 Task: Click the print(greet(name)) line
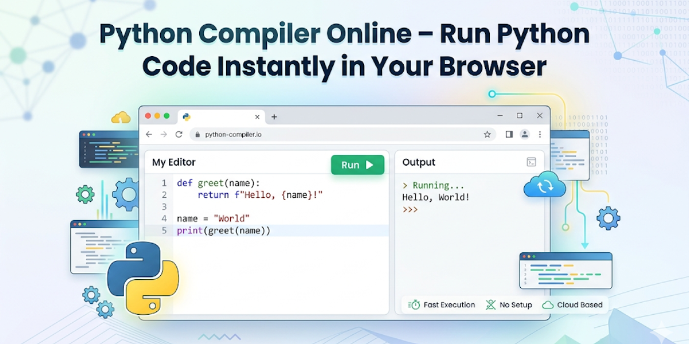coord(223,230)
